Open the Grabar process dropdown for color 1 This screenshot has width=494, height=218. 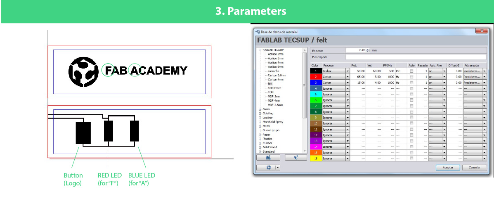point(347,71)
